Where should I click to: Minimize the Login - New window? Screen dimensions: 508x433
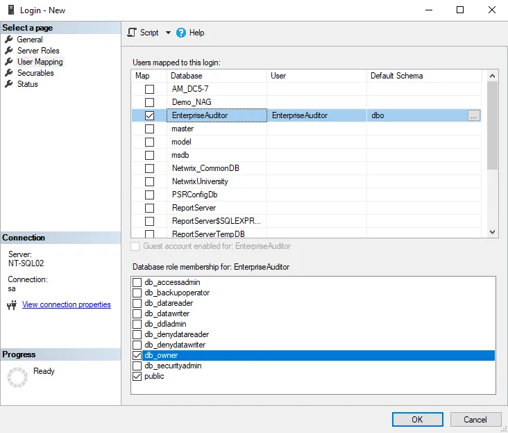pyautogui.click(x=429, y=10)
